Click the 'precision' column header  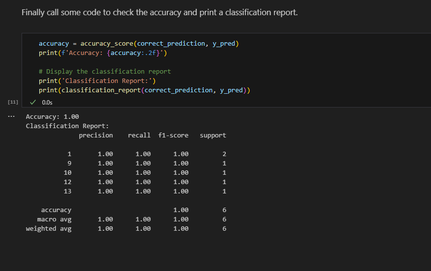[96, 135]
